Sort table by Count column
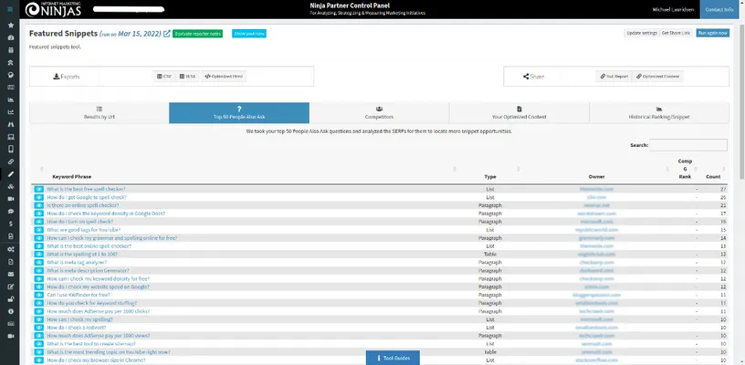 tap(713, 175)
